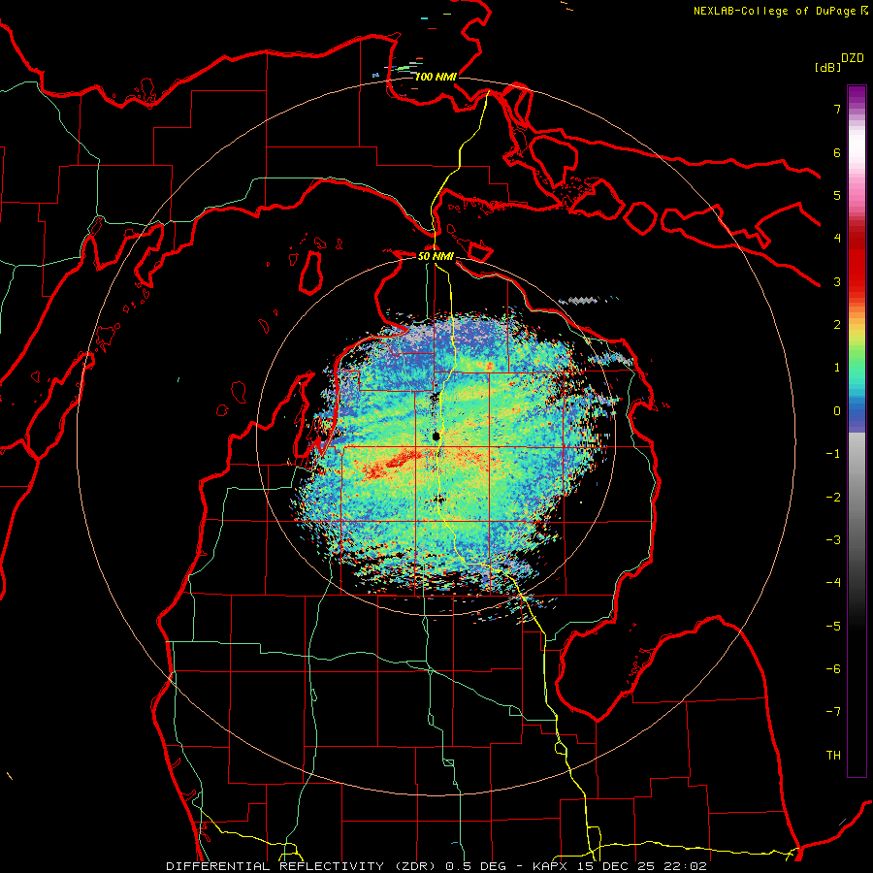Click the -1 dB mark on the color scale

coord(833,454)
